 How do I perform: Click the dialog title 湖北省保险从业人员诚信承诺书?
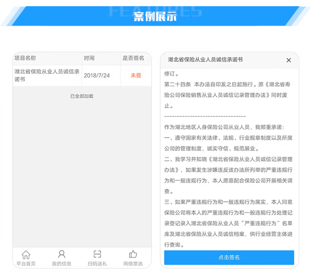coord(205,60)
